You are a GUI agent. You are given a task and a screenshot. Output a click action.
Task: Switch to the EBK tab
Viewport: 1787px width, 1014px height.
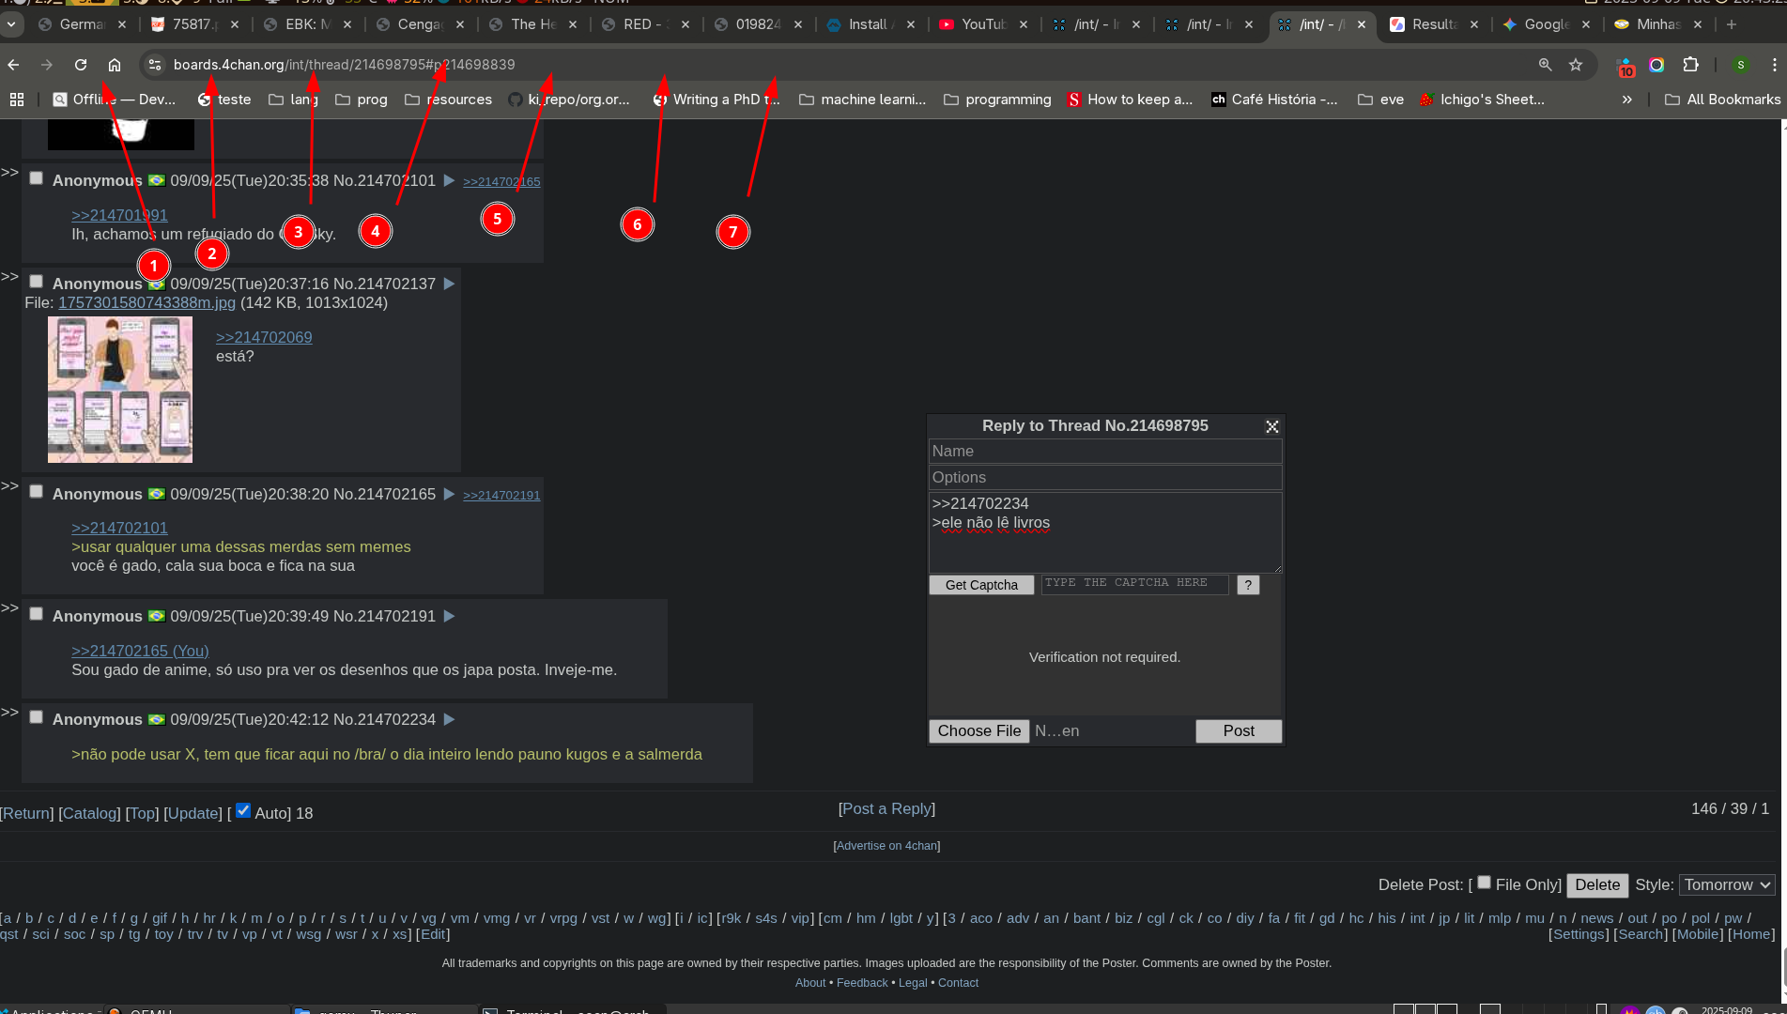coord(307,24)
